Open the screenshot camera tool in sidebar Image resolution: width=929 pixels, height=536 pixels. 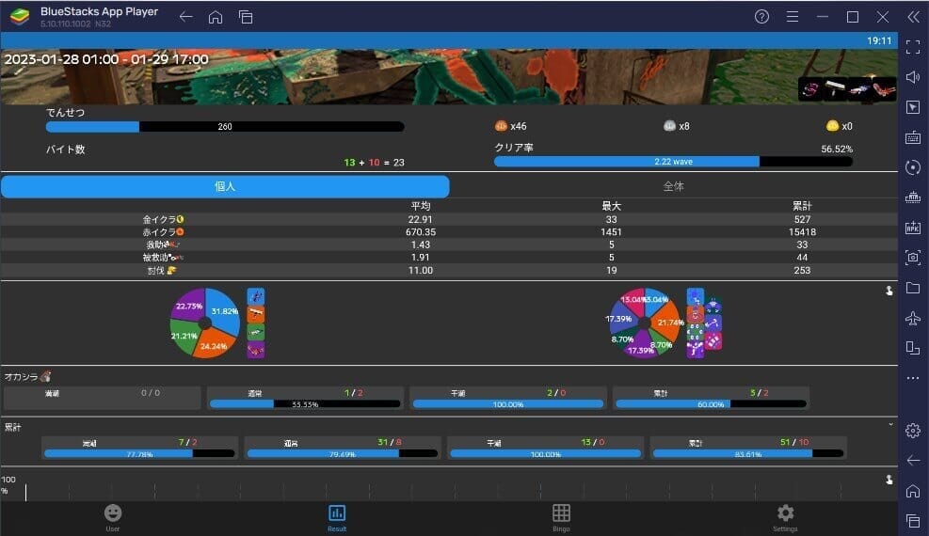tap(912, 258)
